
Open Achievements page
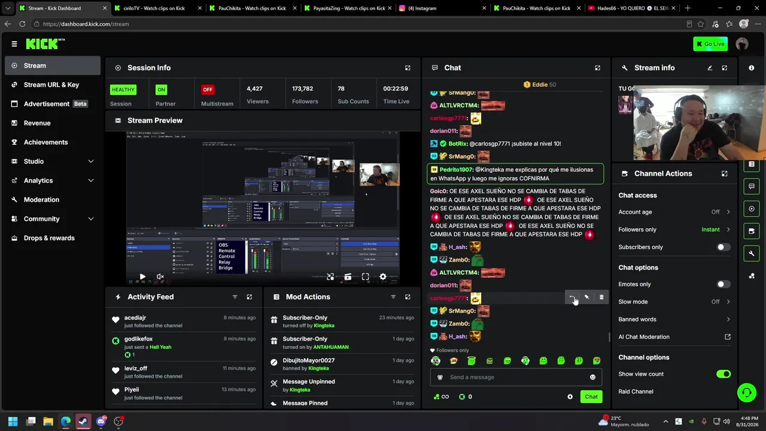pyautogui.click(x=53, y=142)
